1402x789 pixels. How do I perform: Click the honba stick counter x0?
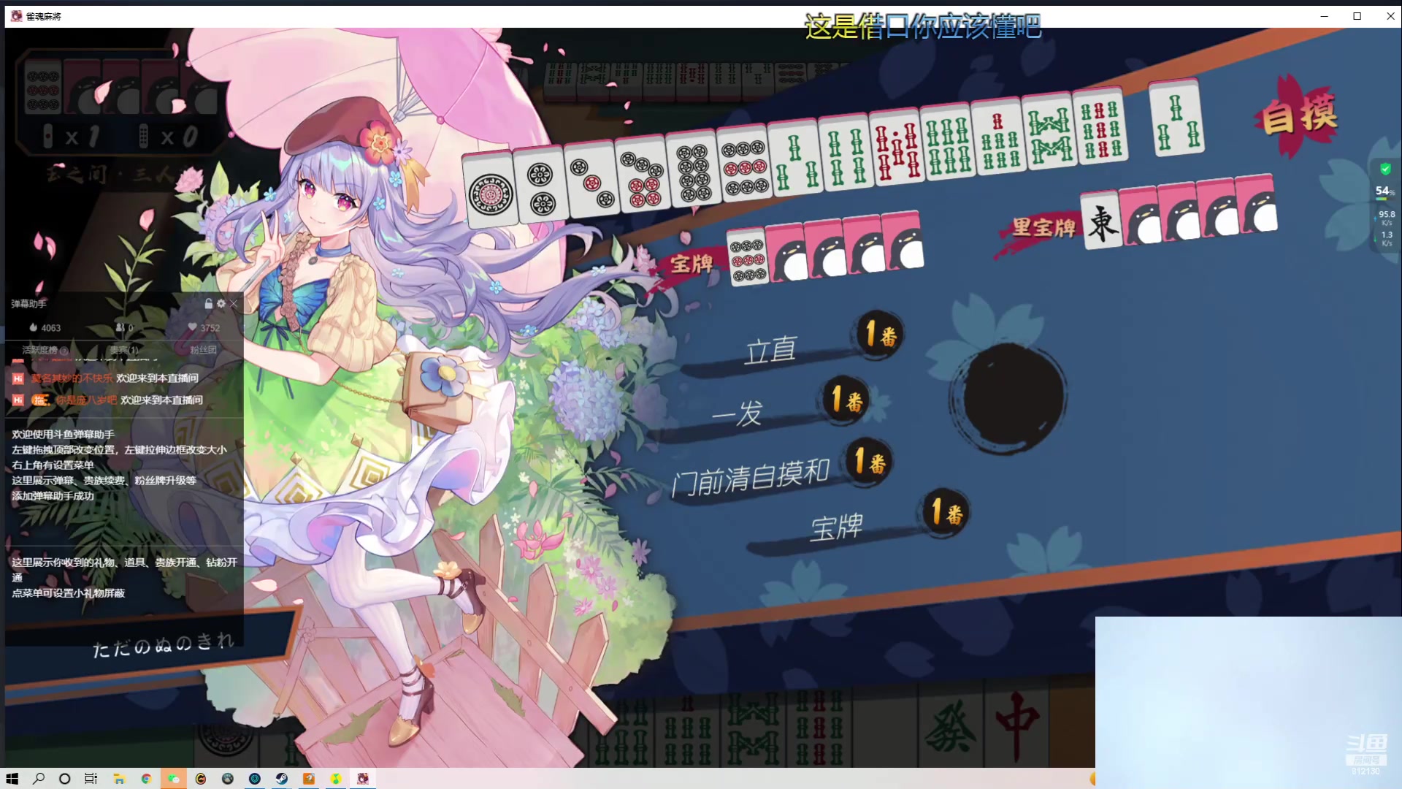click(168, 136)
